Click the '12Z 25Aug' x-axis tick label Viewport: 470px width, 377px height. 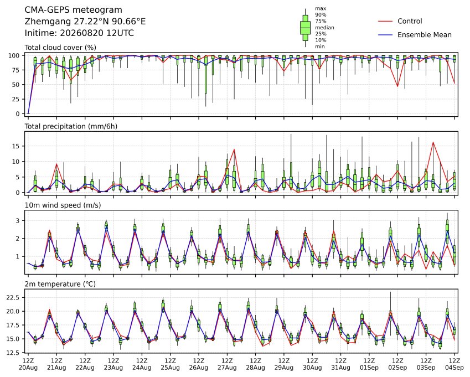click(171, 364)
